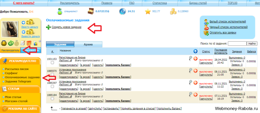
Task: Click the magnifier icon for task 1885184
Action: (191, 94)
